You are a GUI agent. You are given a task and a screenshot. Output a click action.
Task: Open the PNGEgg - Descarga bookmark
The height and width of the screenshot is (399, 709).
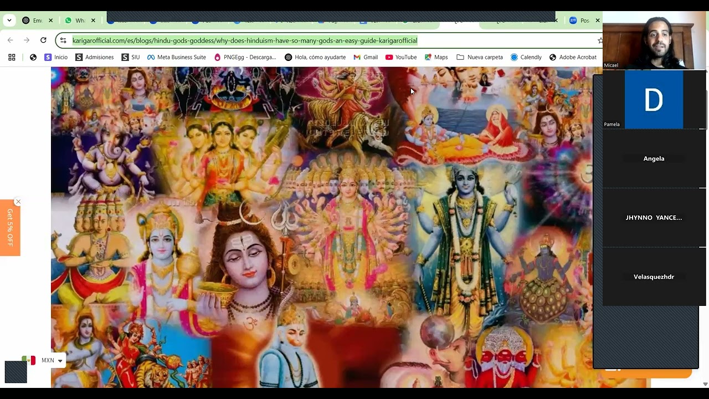tap(245, 57)
